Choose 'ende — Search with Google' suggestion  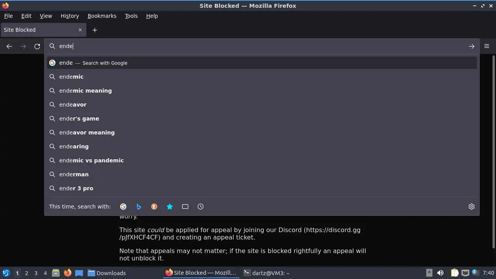(262, 63)
